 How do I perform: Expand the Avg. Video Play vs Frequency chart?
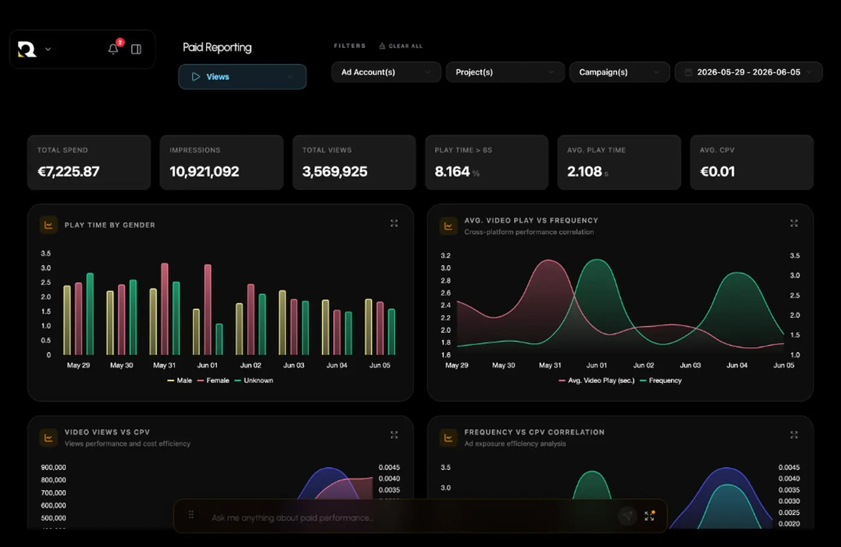pyautogui.click(x=794, y=223)
